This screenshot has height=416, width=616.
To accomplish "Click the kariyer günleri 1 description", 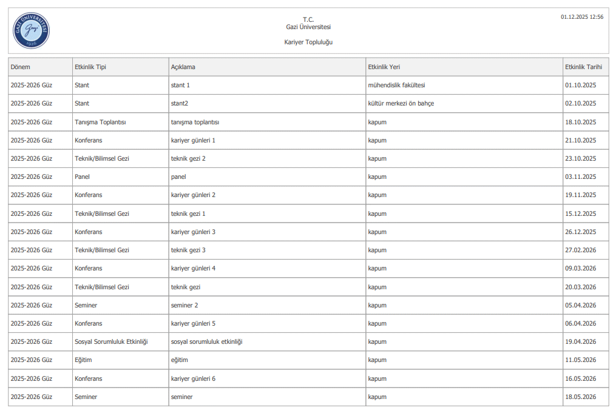I will (193, 140).
